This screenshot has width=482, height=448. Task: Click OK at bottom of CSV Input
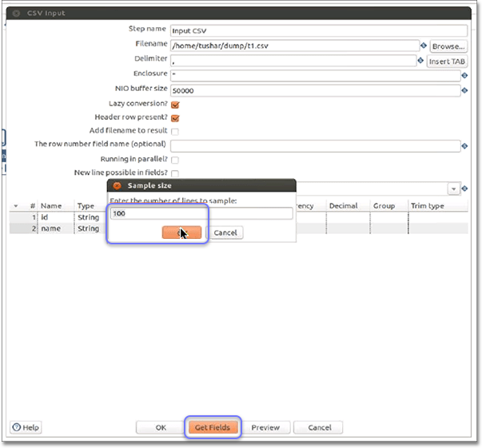(161, 427)
